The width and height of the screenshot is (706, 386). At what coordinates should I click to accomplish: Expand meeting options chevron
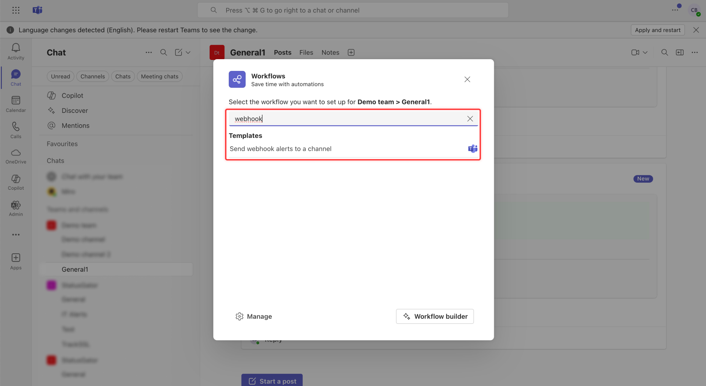pyautogui.click(x=645, y=53)
